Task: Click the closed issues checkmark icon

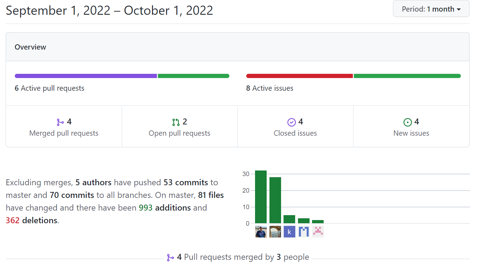Action: pyautogui.click(x=292, y=122)
